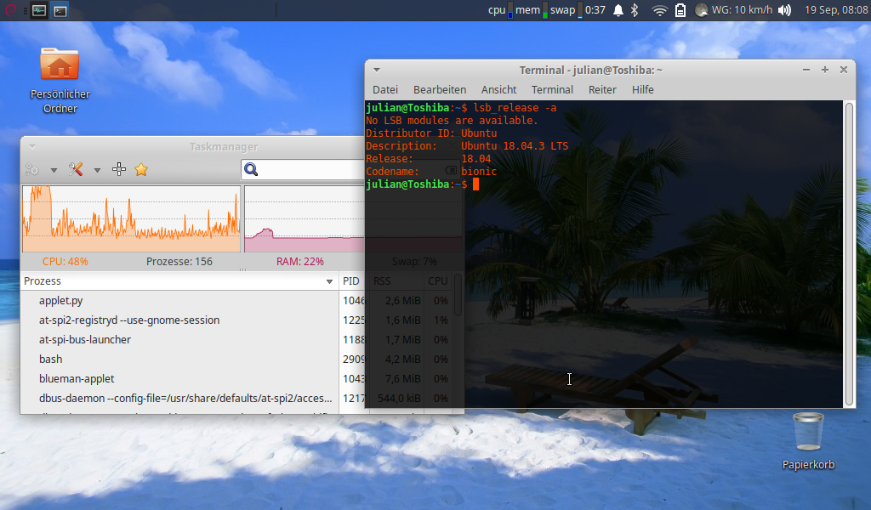
Task: Click the star icon in Taskmanager toolbar
Action: click(141, 169)
